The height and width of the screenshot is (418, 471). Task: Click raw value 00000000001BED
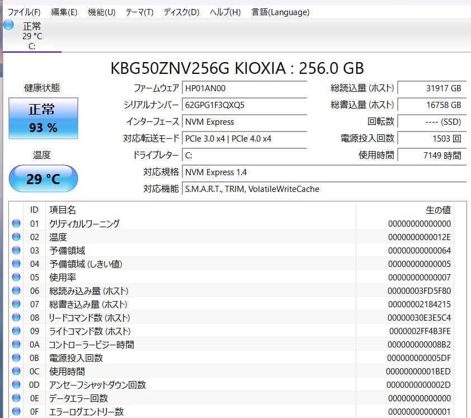point(418,371)
